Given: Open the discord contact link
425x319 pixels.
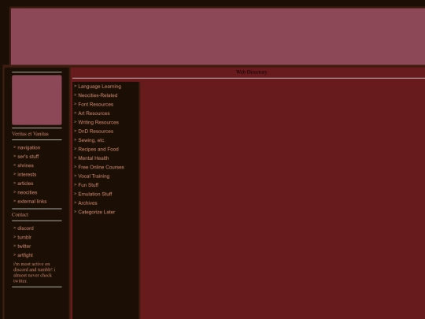Looking at the screenshot, I should coord(25,228).
